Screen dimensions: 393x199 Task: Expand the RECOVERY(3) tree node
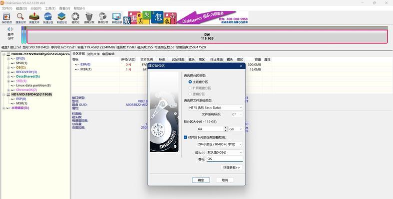(8, 72)
